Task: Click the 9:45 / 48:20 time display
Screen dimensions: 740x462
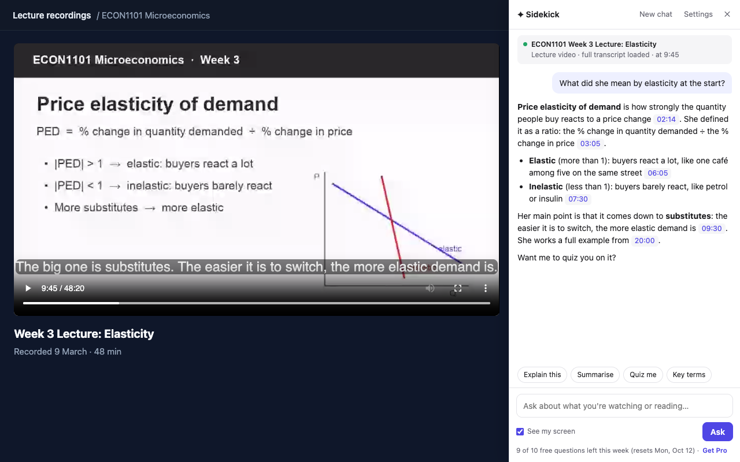Action: (63, 288)
